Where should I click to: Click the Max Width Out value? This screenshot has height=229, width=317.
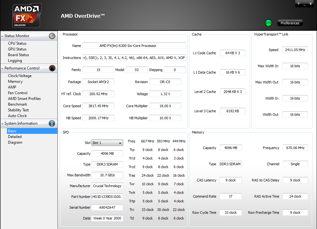(295, 82)
